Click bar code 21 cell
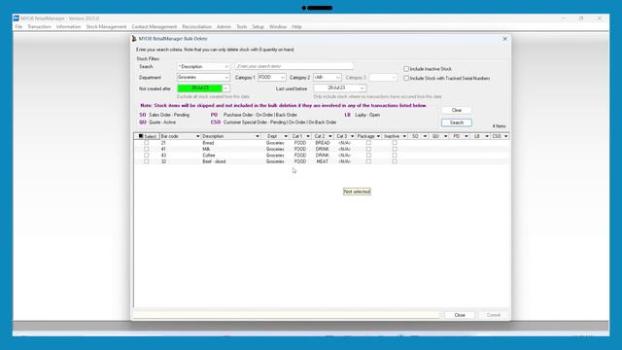The width and height of the screenshot is (622, 350). [180, 143]
